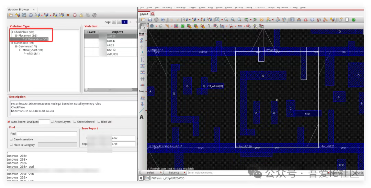Screen dimensions: 371x188
Task: Click the red warning triangle in Layout toolbar
Action: click(x=306, y=20)
